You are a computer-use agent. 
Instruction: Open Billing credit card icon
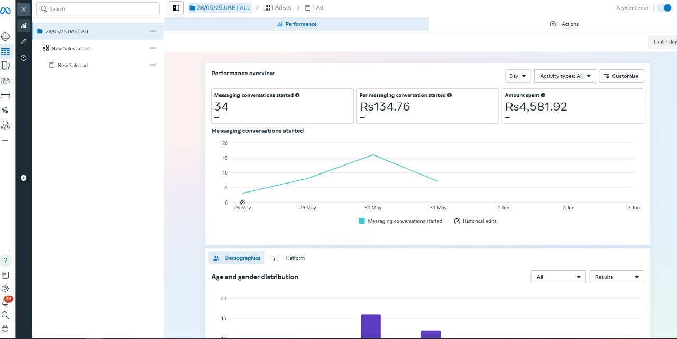[x=5, y=95]
